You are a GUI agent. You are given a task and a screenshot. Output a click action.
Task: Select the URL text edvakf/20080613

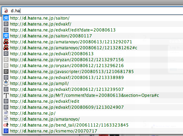pyautogui.click(x=51, y=54)
